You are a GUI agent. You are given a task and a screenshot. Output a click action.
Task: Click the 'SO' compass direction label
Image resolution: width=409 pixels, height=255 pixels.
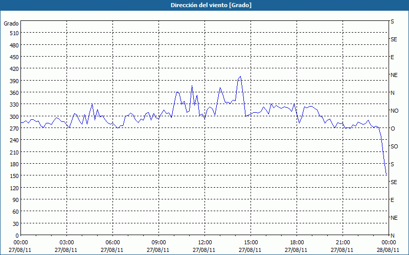pos(394,146)
